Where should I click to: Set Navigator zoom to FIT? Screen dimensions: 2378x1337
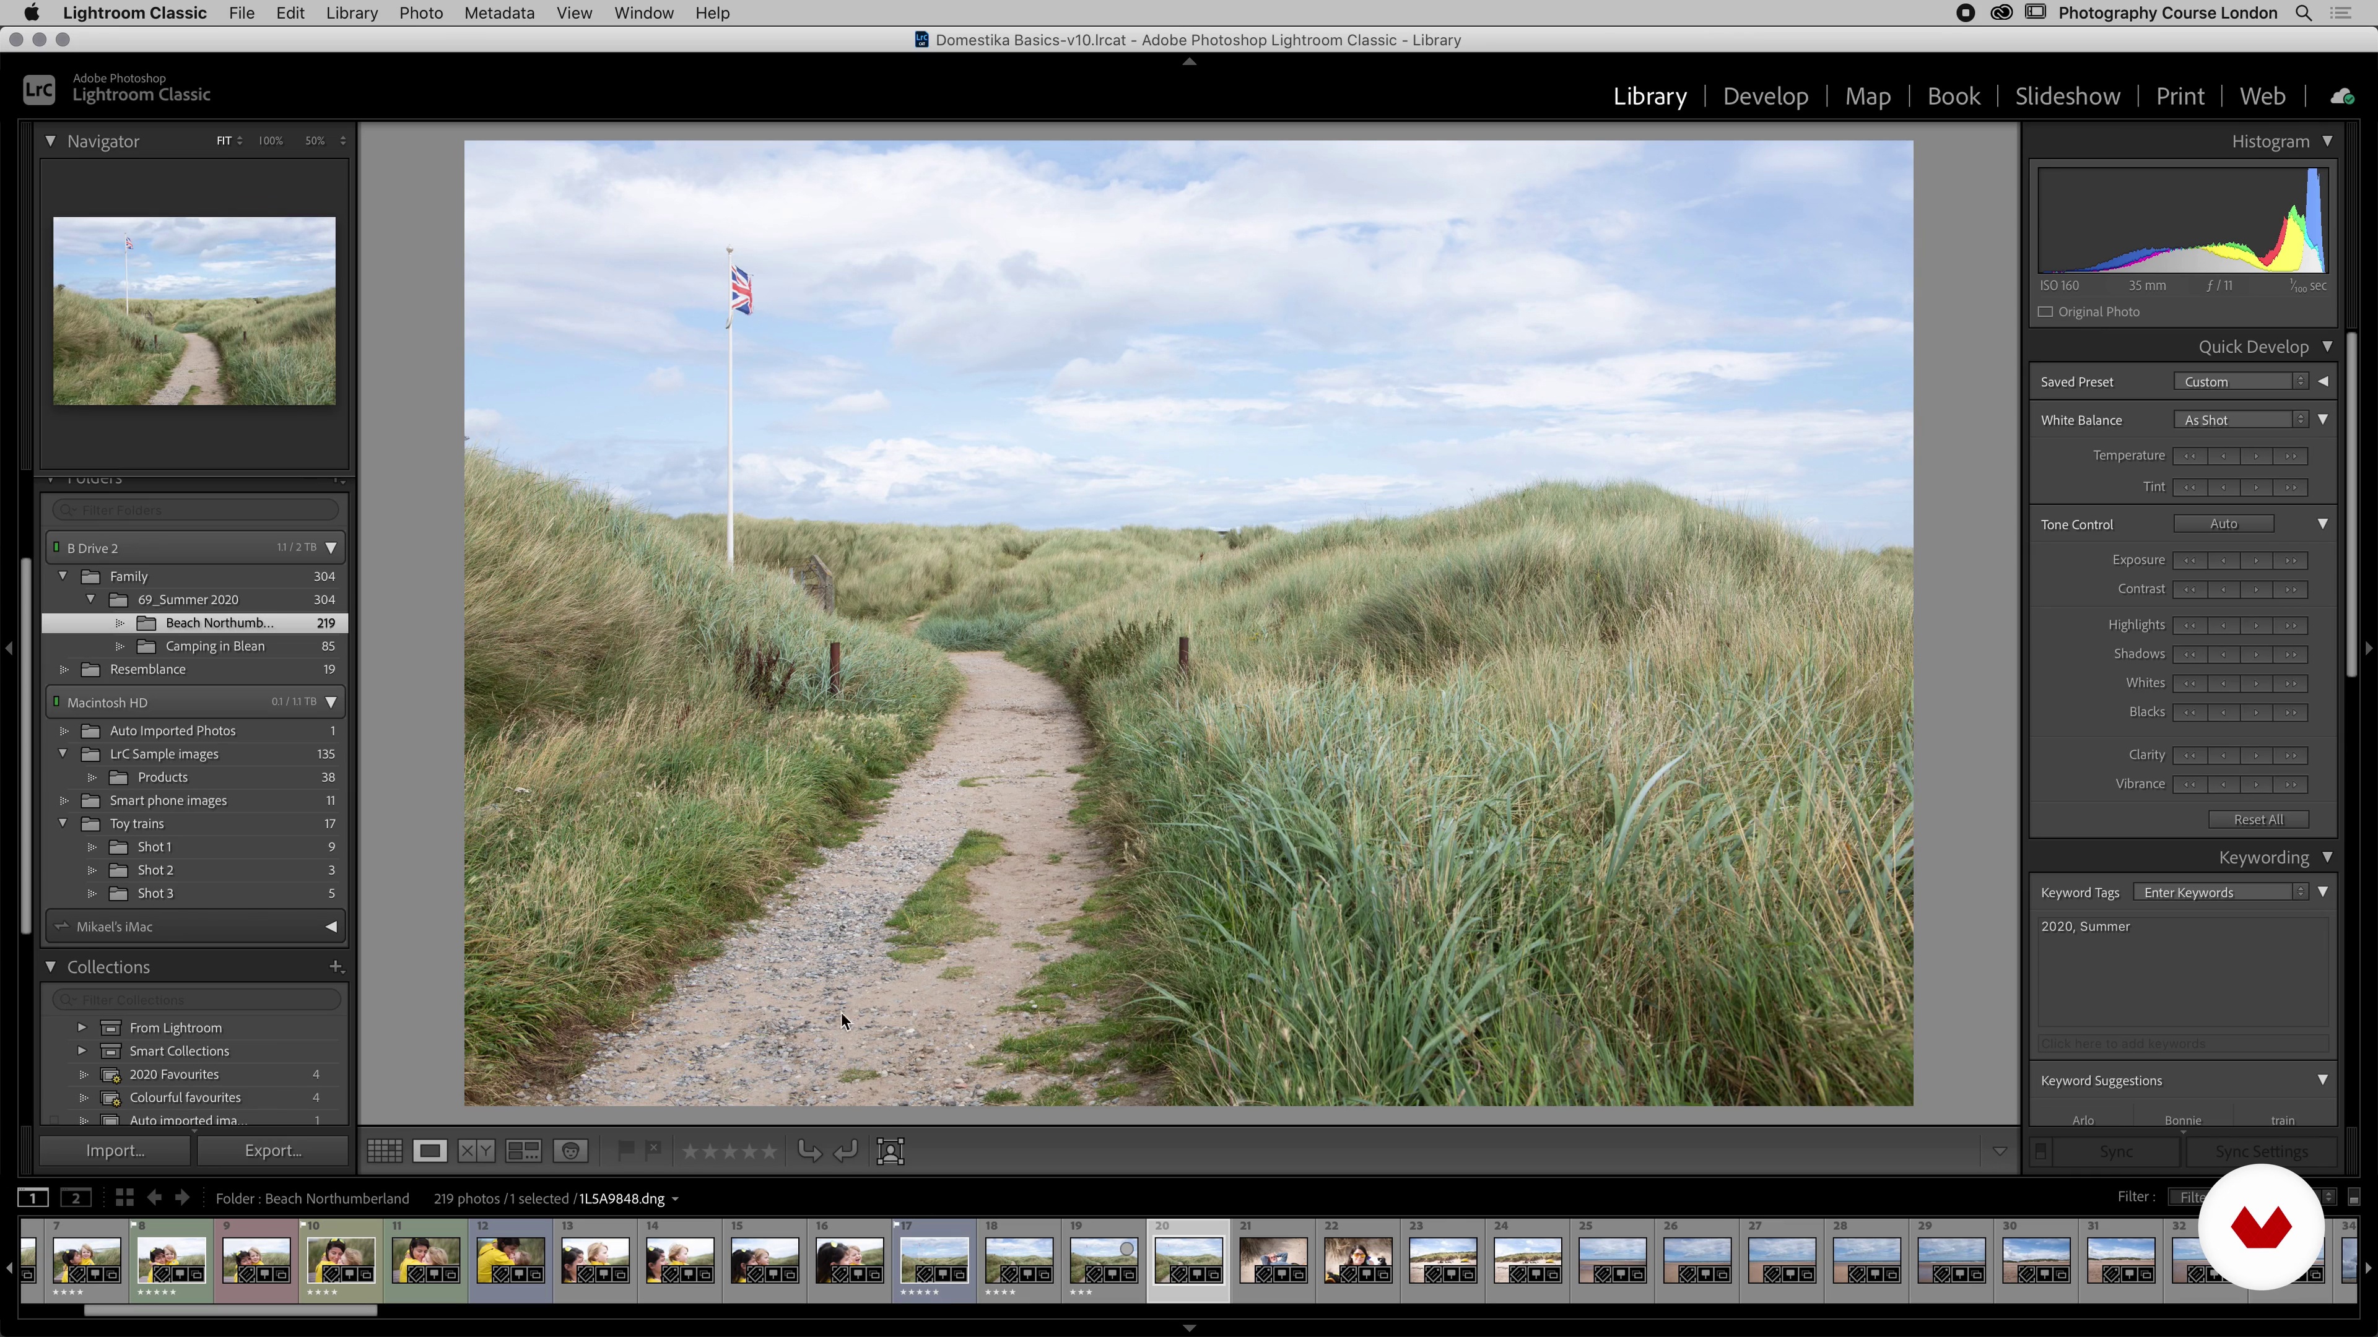224,141
